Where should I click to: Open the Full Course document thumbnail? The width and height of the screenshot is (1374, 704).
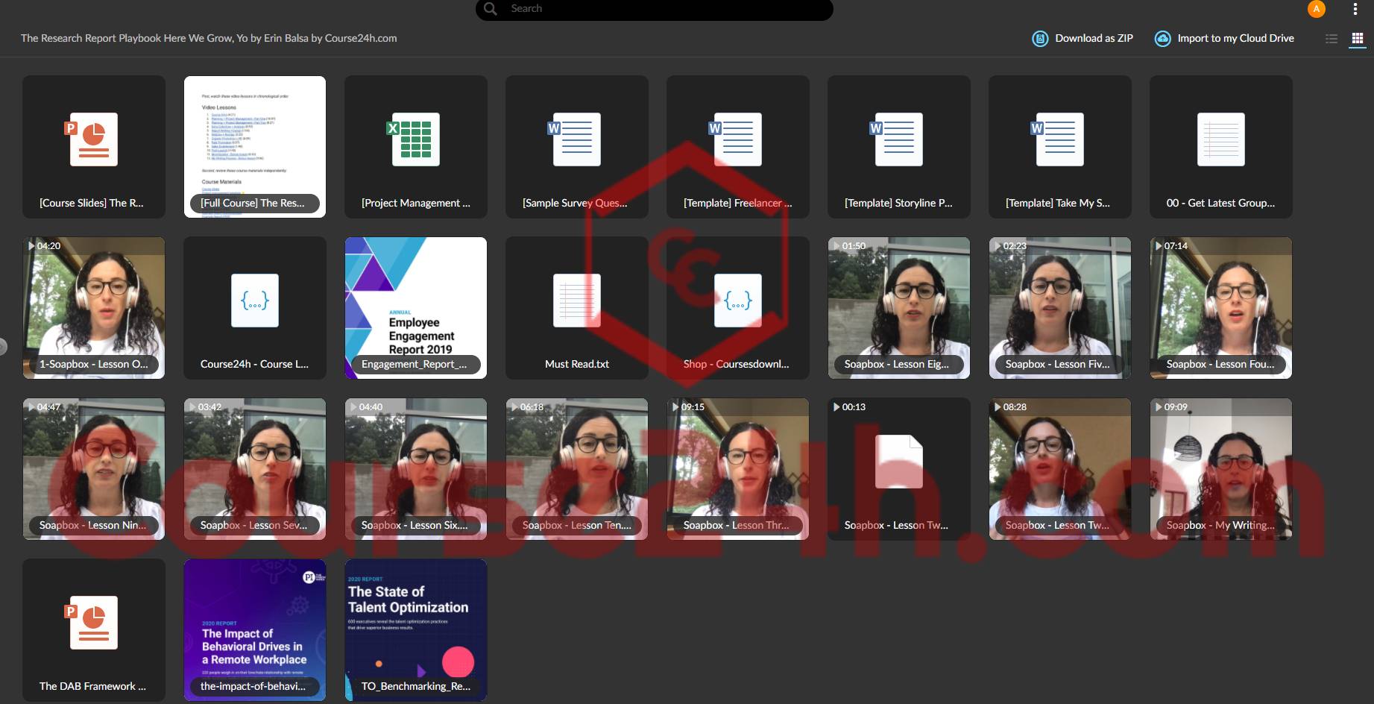(254, 147)
